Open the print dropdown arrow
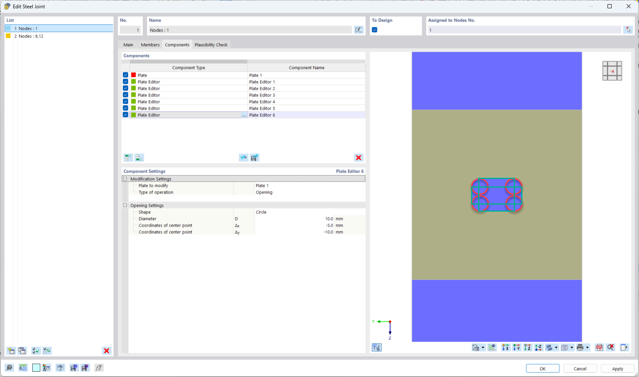 click(587, 348)
